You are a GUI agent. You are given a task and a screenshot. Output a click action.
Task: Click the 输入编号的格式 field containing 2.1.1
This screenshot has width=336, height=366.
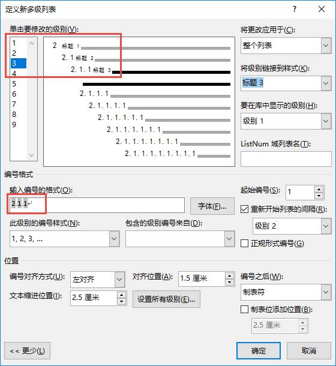97,205
